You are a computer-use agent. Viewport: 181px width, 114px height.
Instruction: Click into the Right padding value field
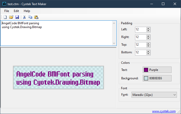141,37
